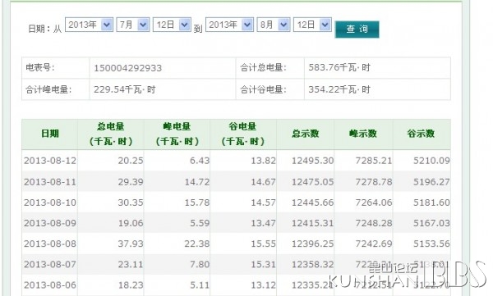Click the total energy value 583.76千瓦·时

point(339,67)
